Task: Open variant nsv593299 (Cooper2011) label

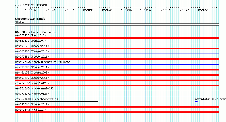Action: pos(32,78)
